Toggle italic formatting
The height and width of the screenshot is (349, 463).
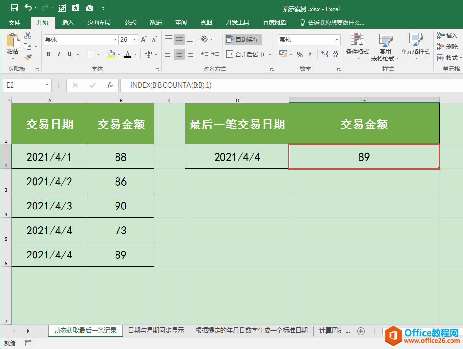pos(59,54)
